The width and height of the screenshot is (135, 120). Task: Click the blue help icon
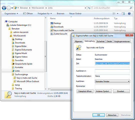coord(129,13)
